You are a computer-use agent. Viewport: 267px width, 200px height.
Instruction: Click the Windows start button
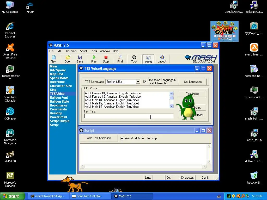point(12,196)
